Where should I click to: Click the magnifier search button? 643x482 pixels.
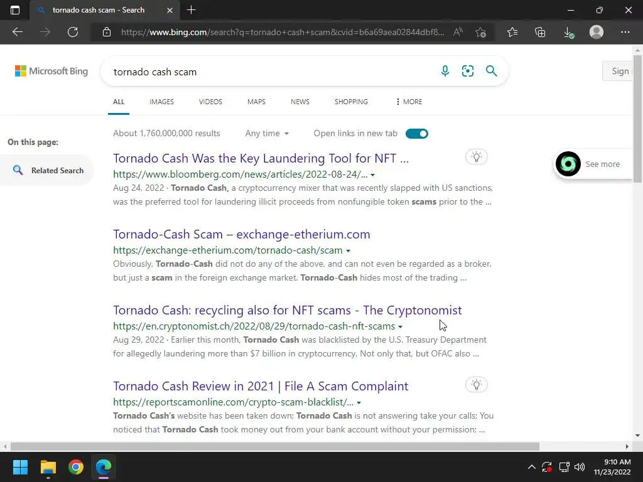click(x=491, y=71)
